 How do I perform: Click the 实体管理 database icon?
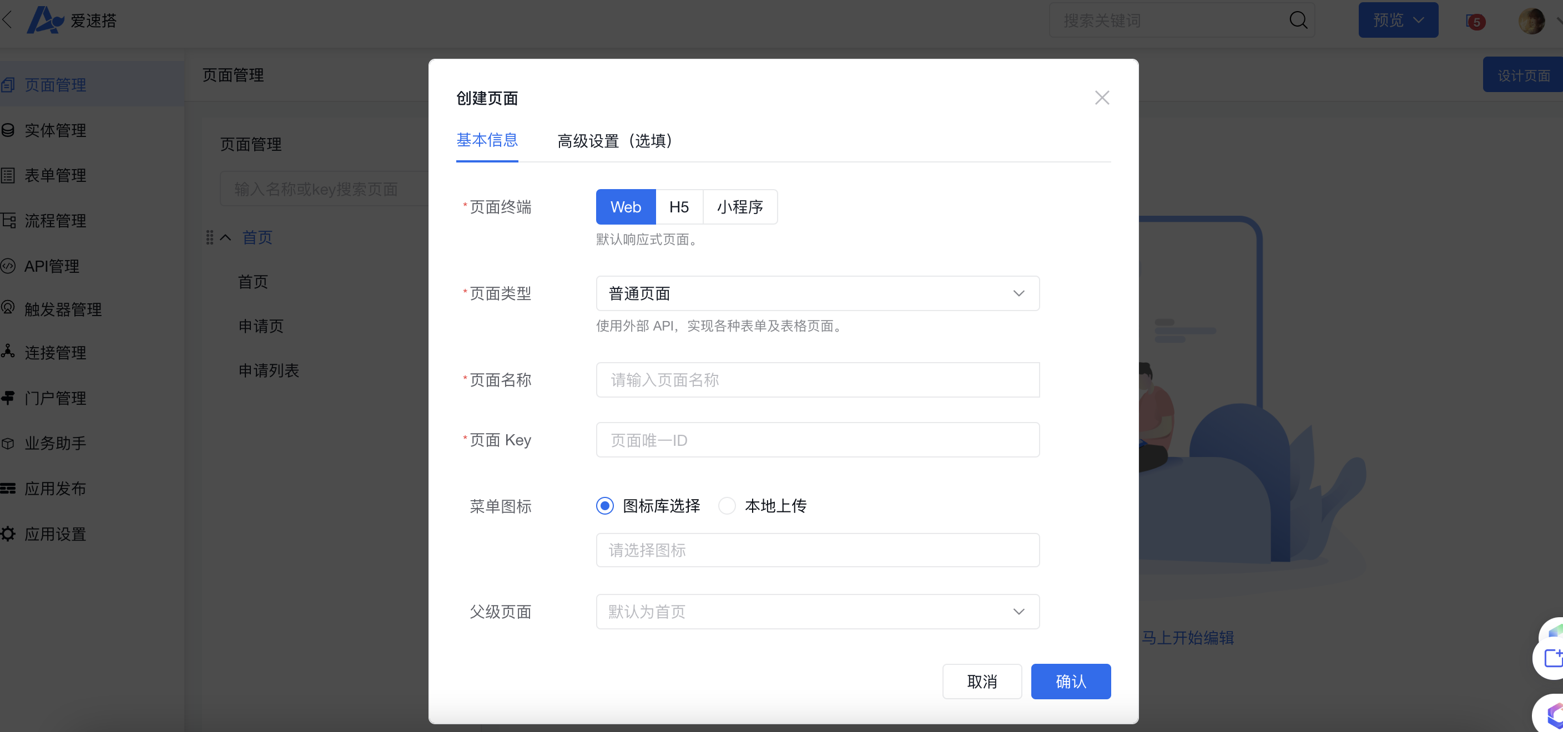point(8,130)
